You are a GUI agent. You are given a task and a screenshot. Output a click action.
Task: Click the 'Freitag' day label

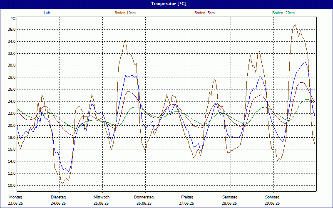[187, 197]
